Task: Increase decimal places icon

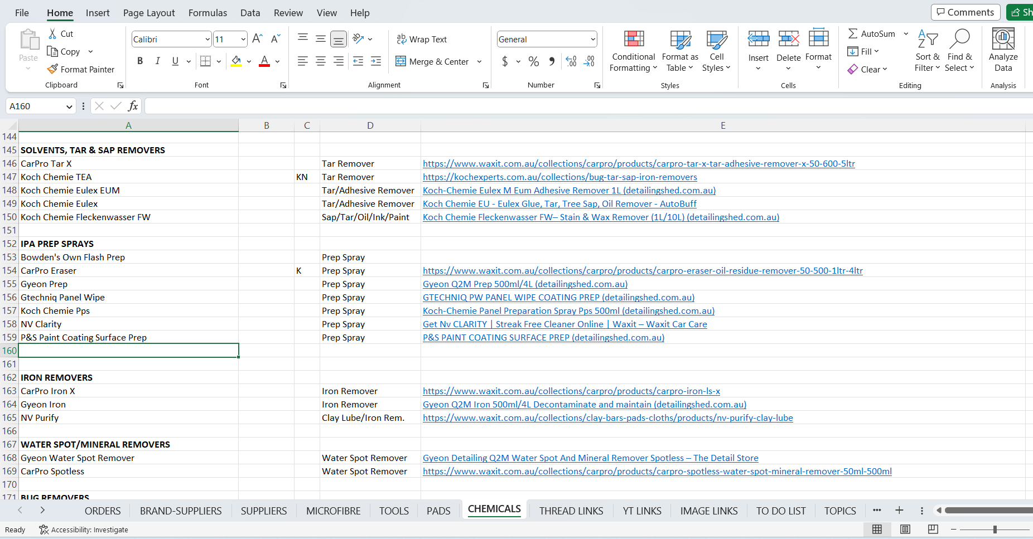Action: tap(571, 61)
